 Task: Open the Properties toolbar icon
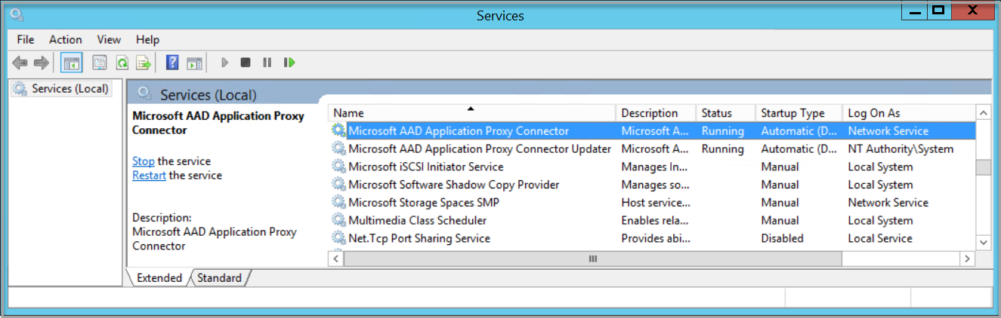[x=99, y=63]
